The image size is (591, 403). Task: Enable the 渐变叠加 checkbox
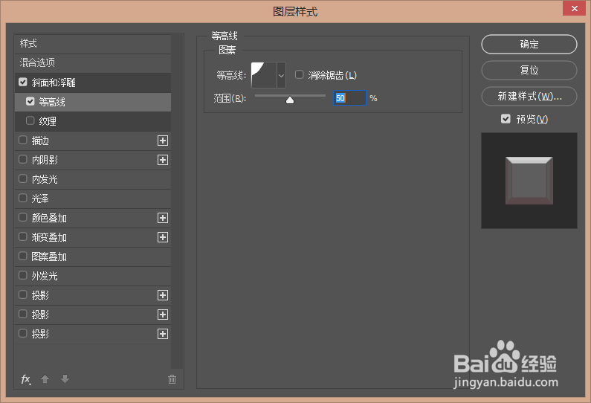[x=23, y=236]
